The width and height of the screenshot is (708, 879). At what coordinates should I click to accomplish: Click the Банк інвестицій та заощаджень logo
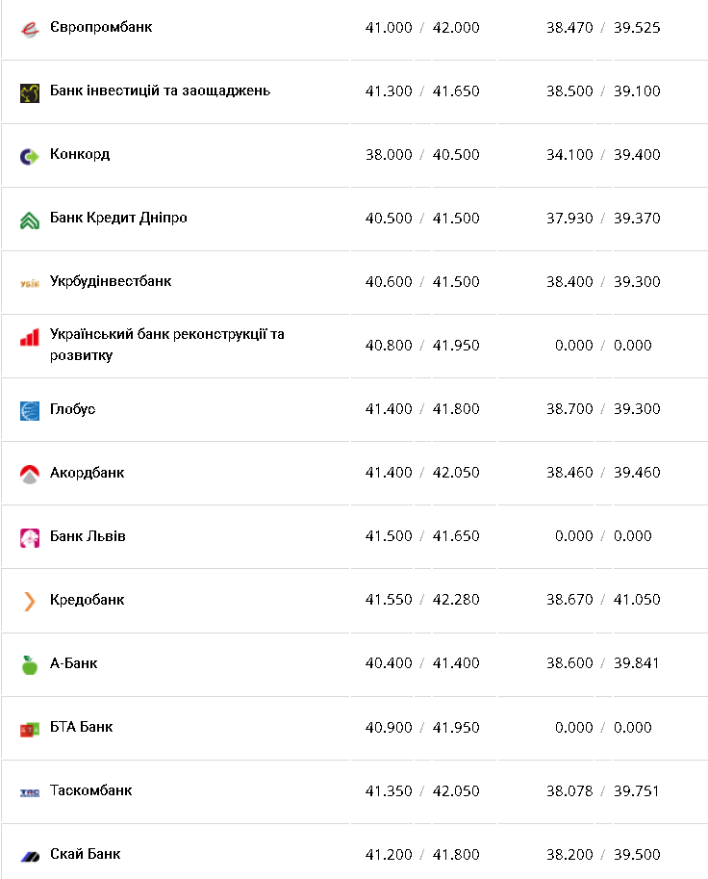(x=30, y=92)
